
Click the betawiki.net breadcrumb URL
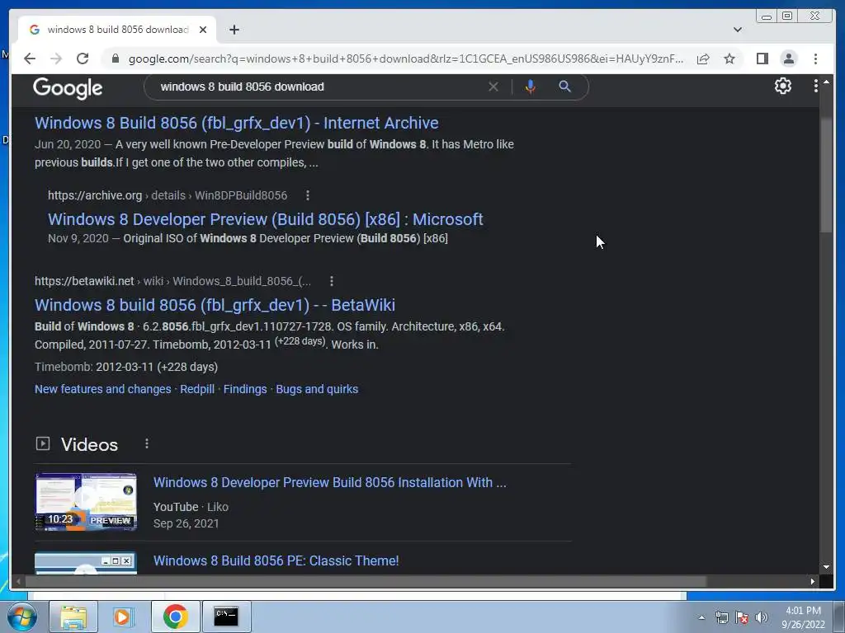coord(172,281)
